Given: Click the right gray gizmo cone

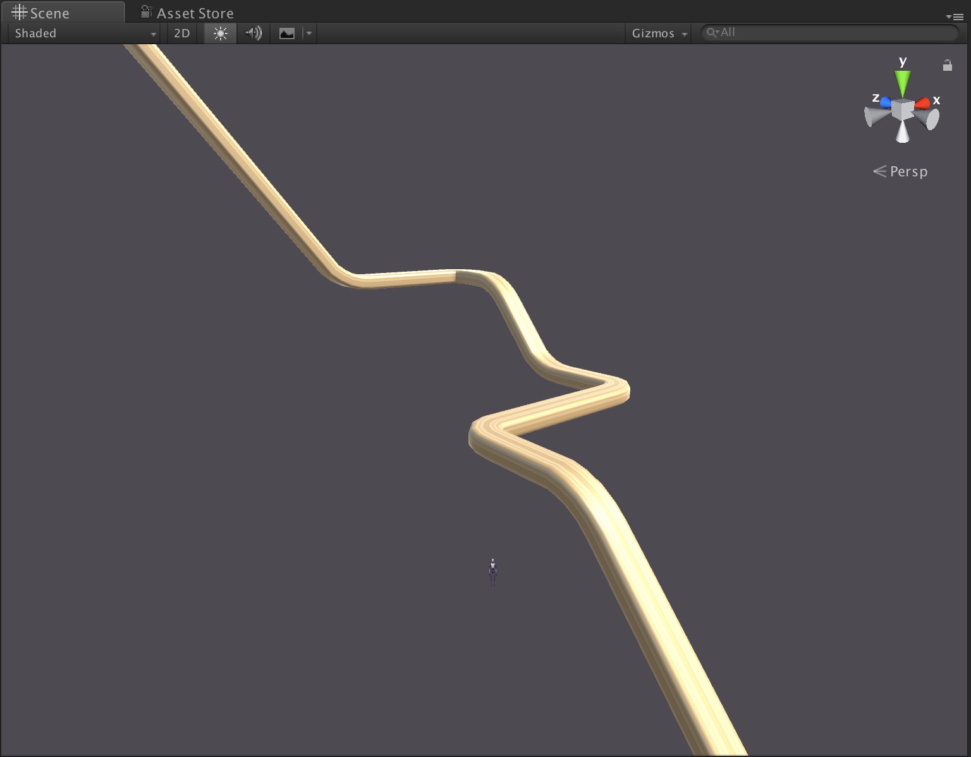Looking at the screenshot, I should [x=928, y=119].
